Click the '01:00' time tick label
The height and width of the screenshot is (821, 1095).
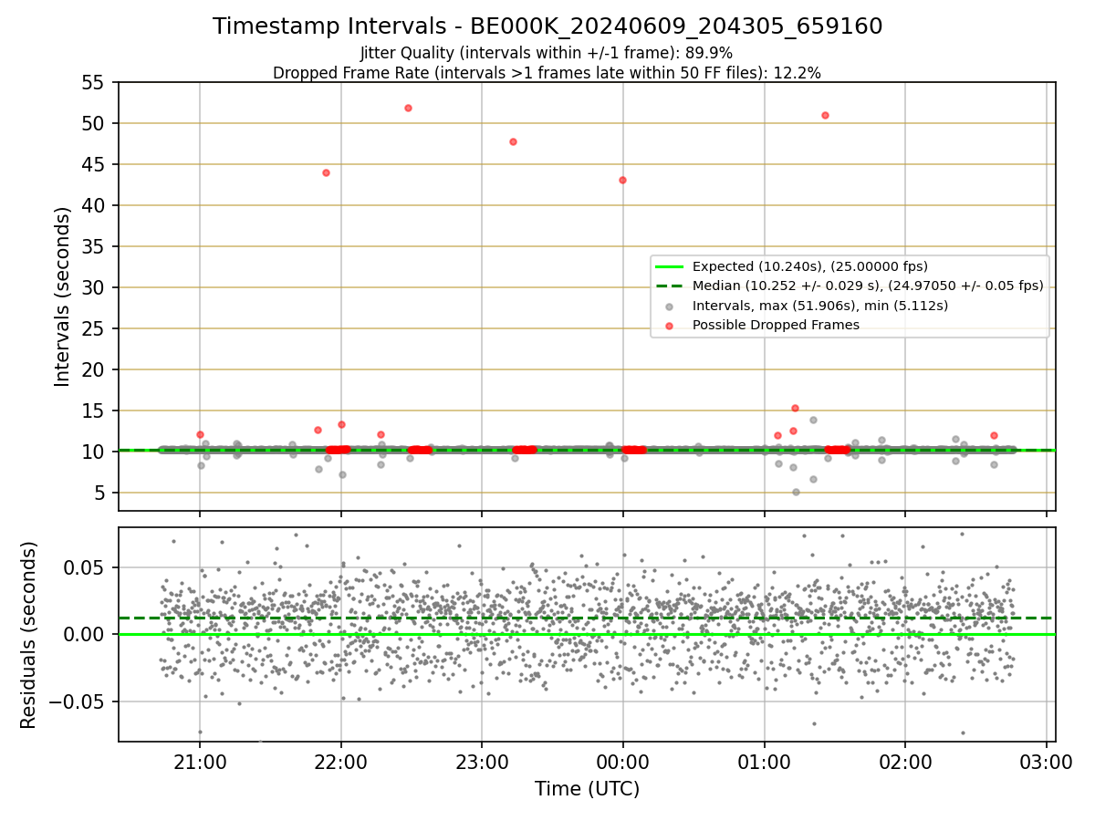point(764,762)
